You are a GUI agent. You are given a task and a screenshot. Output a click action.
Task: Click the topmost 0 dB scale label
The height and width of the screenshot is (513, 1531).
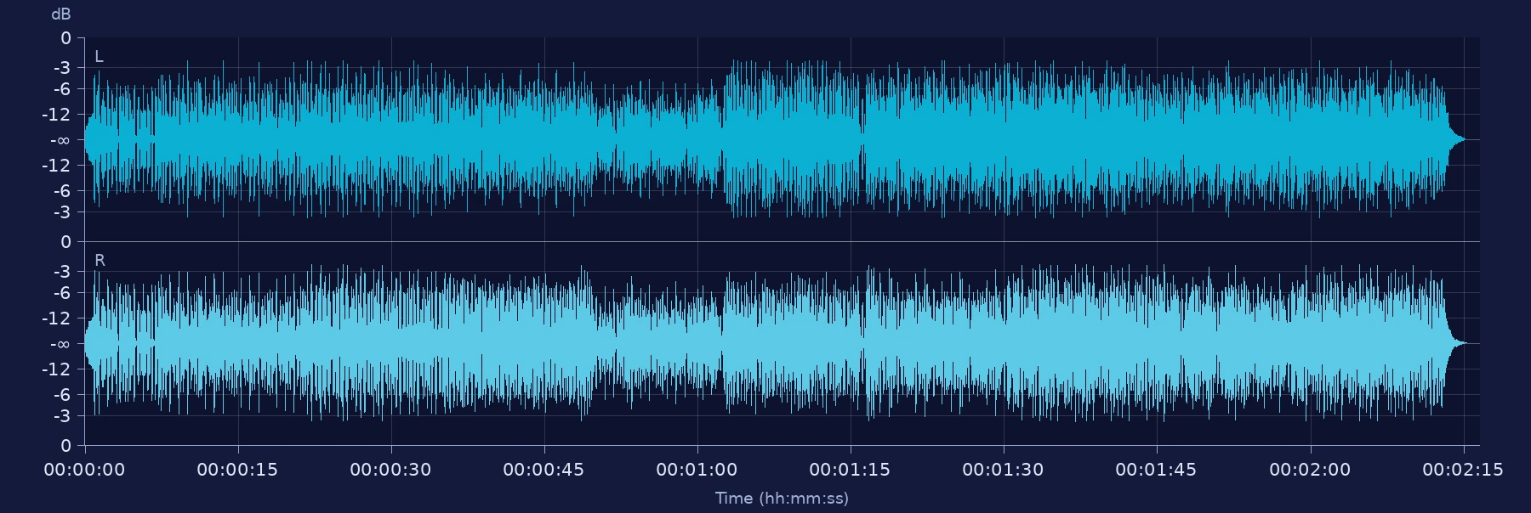tap(66, 38)
